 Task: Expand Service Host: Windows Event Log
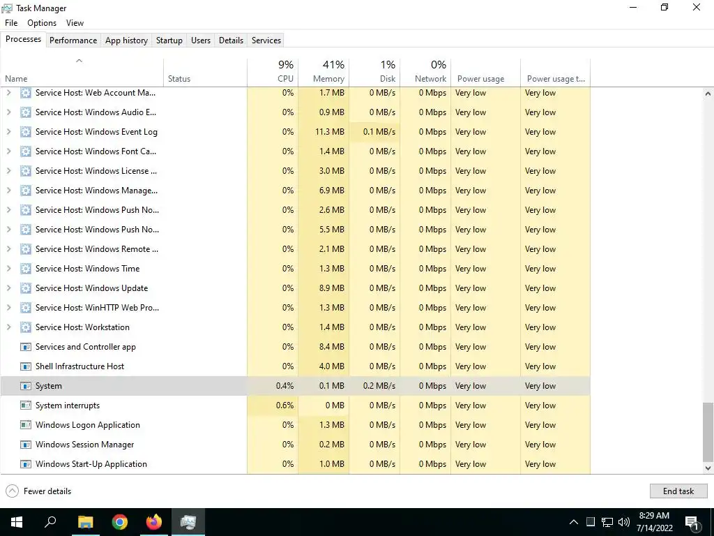click(8, 132)
